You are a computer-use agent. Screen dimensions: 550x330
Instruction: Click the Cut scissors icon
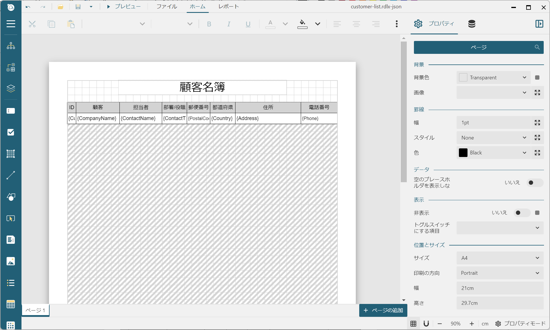pos(32,24)
